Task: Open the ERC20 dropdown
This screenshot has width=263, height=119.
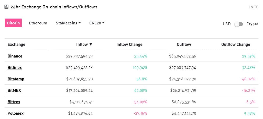Action: 97,23
